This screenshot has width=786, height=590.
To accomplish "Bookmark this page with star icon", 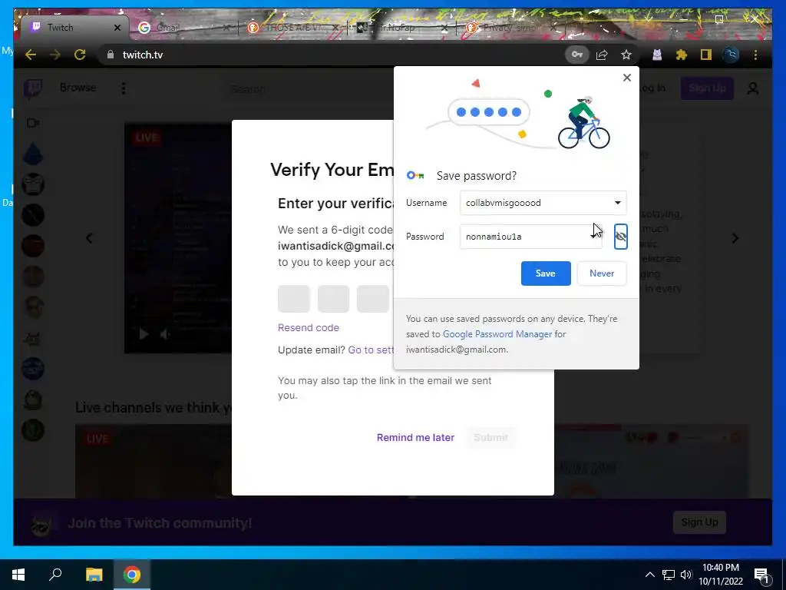I will 626,55.
